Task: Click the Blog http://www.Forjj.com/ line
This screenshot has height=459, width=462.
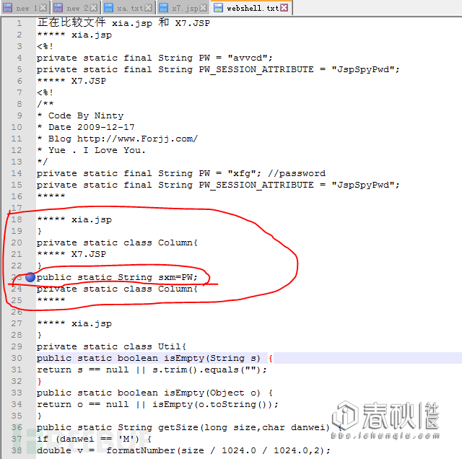Action: pyautogui.click(x=118, y=139)
